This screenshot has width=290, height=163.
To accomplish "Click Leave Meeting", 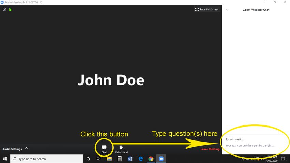I will tap(210, 149).
